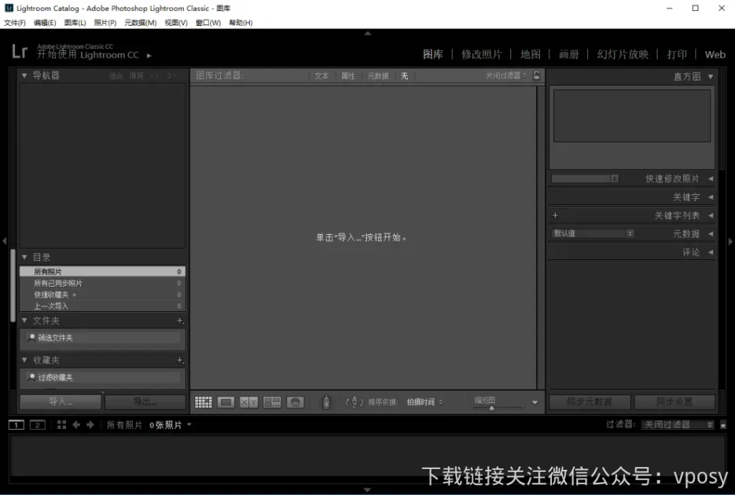Select All Photographs (所有照片) catalog row

(102, 271)
